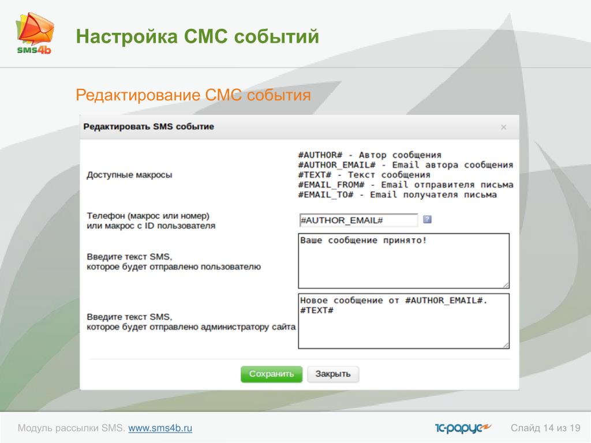Close the dialog with the X icon
Screen dimensions: 591x443
coord(503,127)
